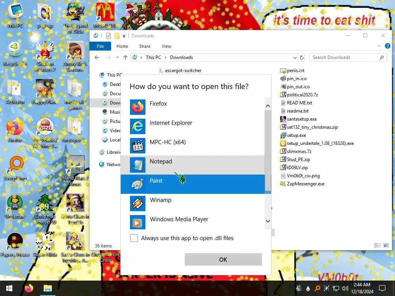Image resolution: width=395 pixels, height=296 pixels.
Task: Open recent locations dropdown arrow
Action: [117, 57]
